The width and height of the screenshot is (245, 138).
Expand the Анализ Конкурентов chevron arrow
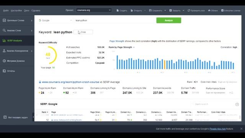point(32,51)
